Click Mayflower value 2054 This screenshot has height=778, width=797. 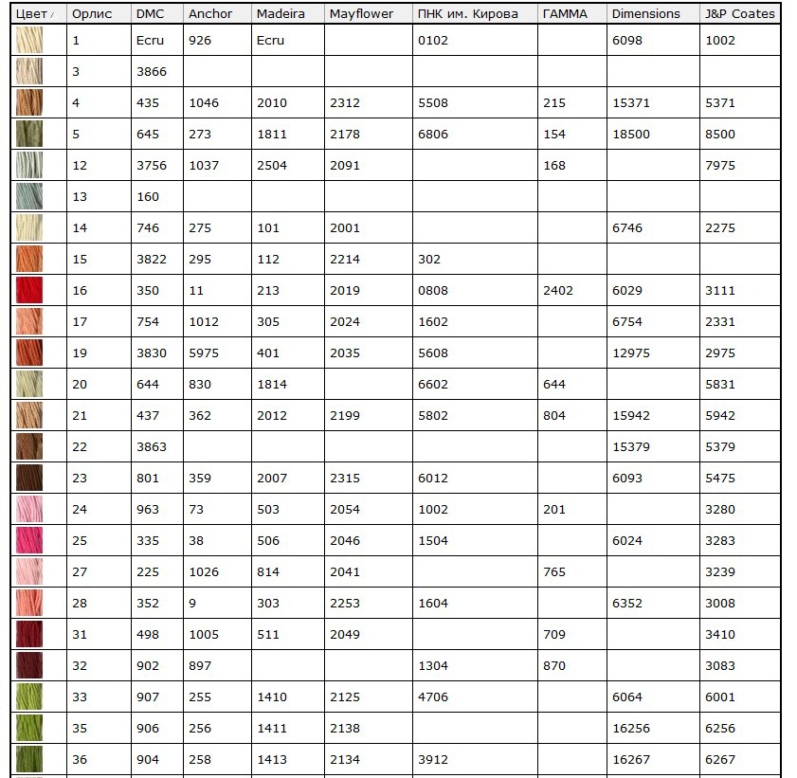[345, 509]
